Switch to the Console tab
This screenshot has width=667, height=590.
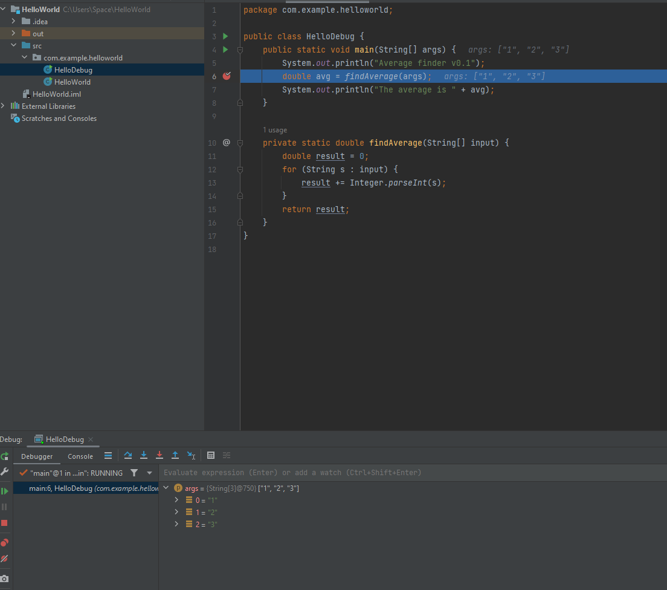click(80, 456)
